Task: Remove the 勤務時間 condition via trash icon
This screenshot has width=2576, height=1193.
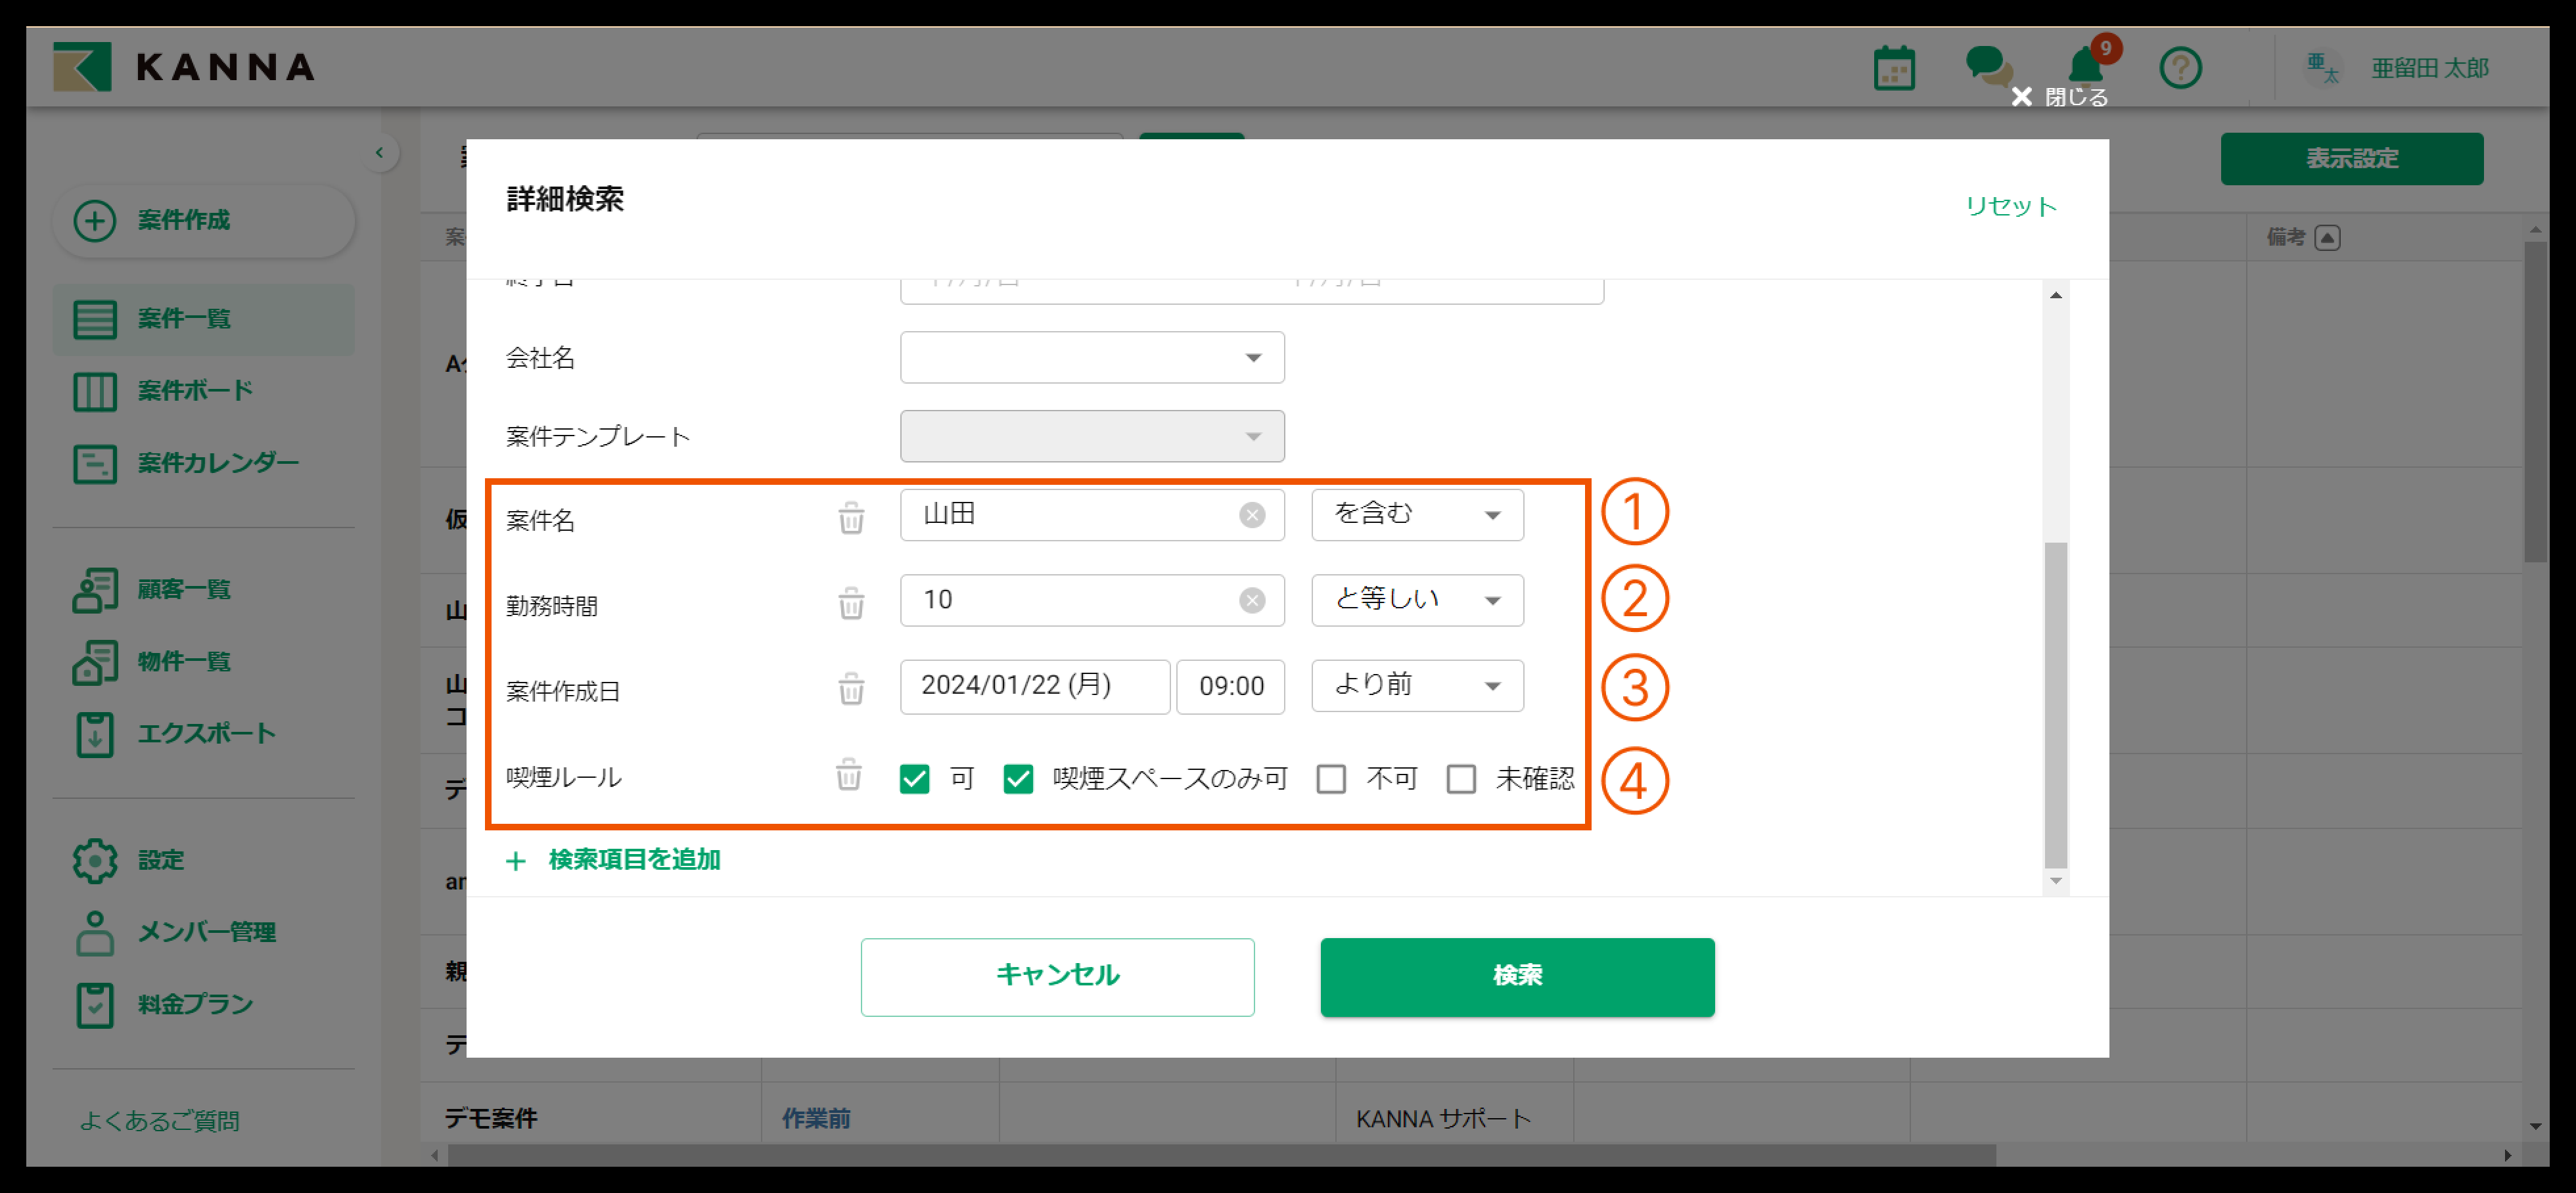Action: click(x=851, y=603)
